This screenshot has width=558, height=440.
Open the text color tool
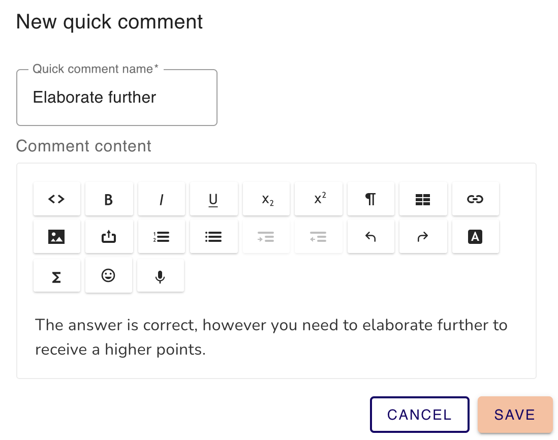[476, 237]
